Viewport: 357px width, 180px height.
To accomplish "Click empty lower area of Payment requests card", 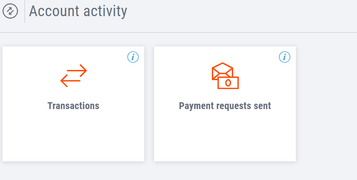I will point(225,136).
